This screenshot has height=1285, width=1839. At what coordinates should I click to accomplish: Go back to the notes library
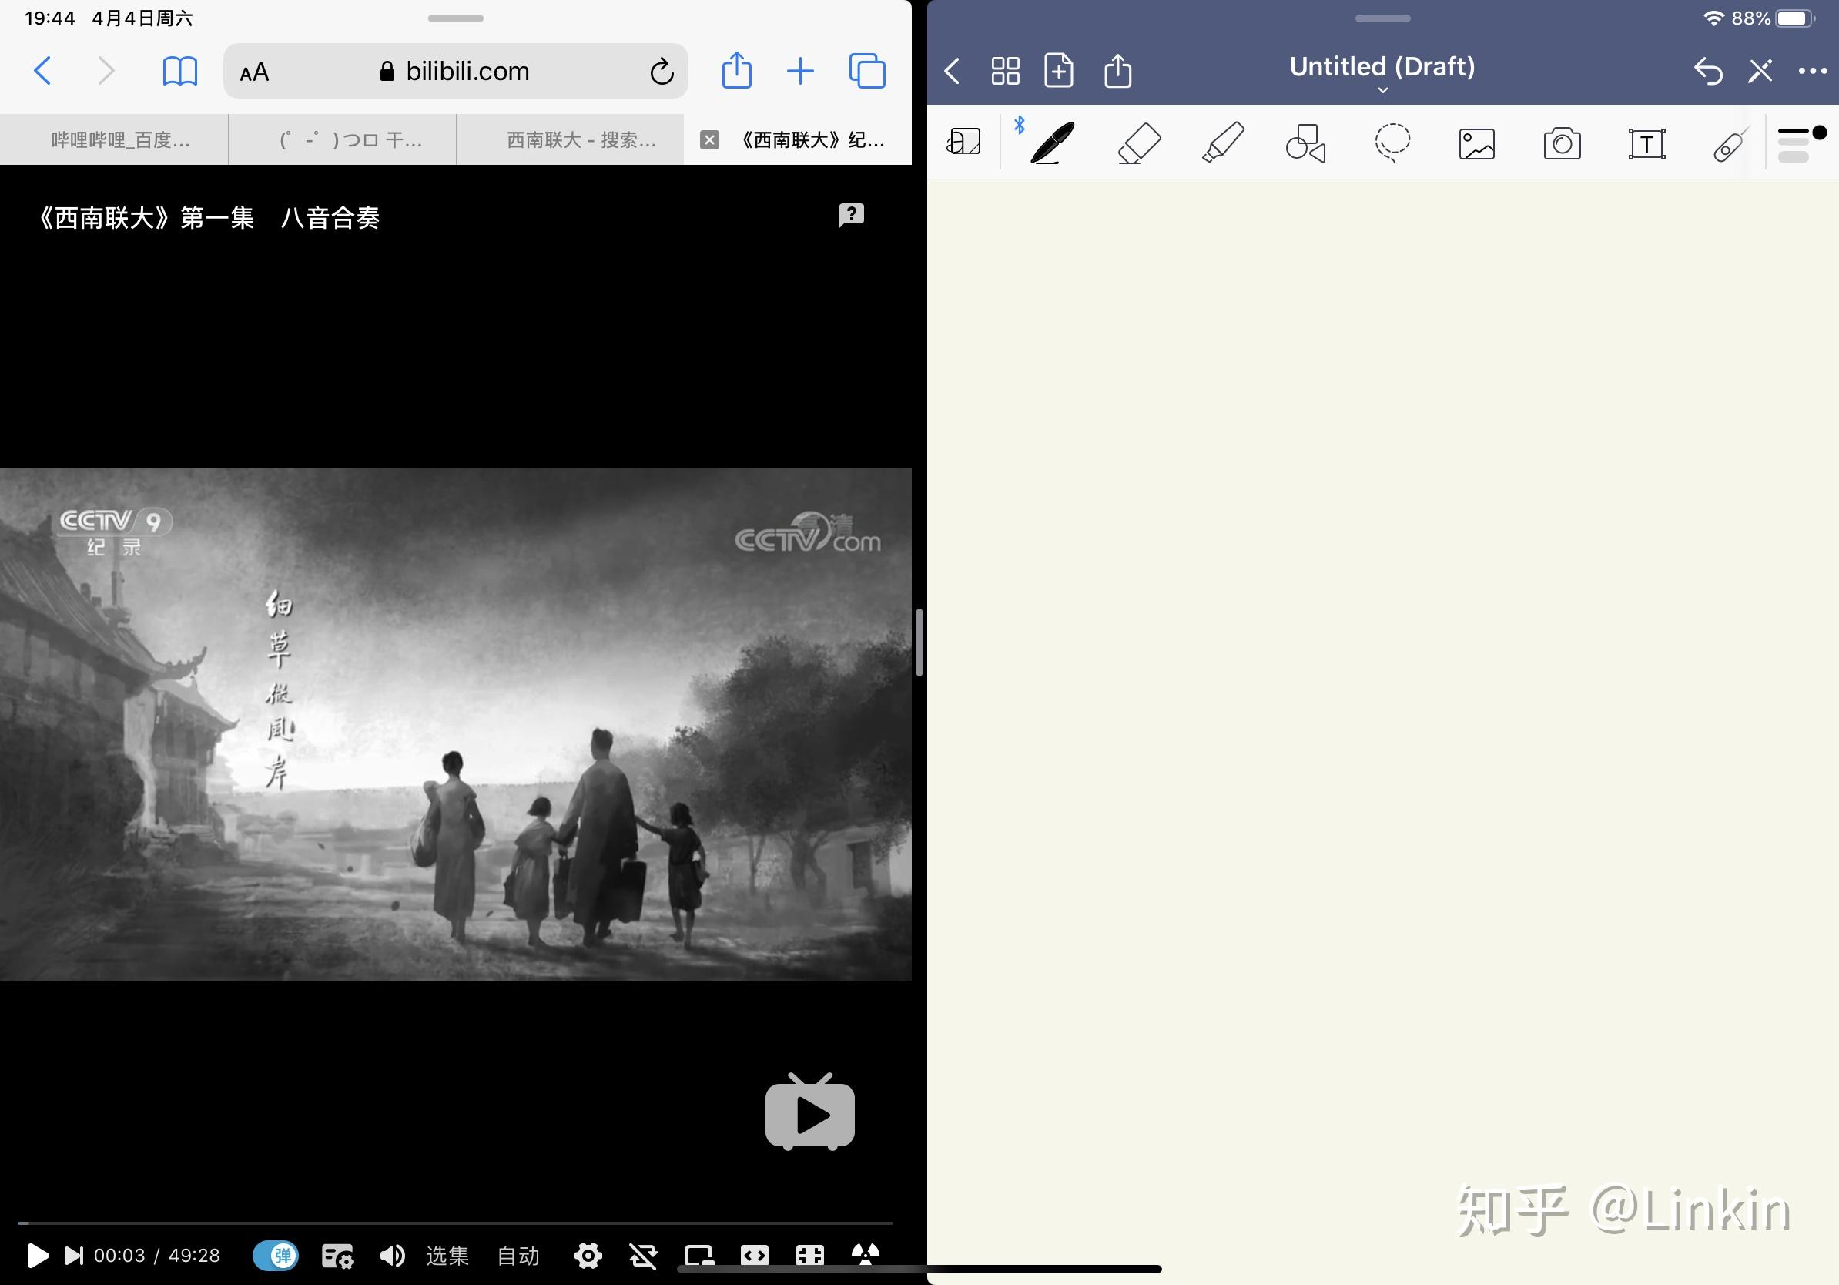(953, 72)
